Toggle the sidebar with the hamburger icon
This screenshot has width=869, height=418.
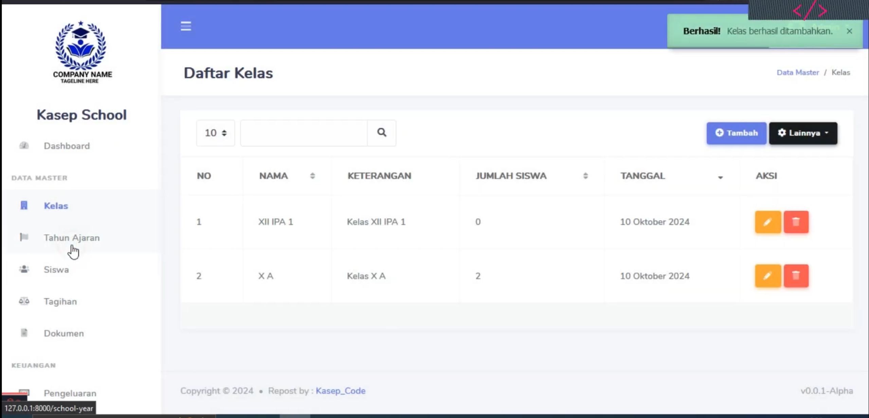pos(186,26)
